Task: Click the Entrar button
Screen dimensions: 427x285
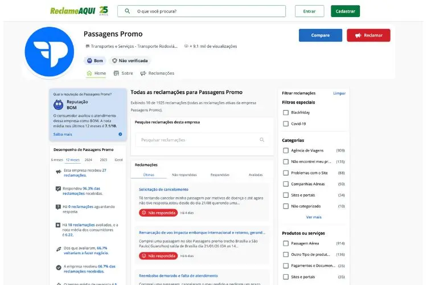Action: 309,11
